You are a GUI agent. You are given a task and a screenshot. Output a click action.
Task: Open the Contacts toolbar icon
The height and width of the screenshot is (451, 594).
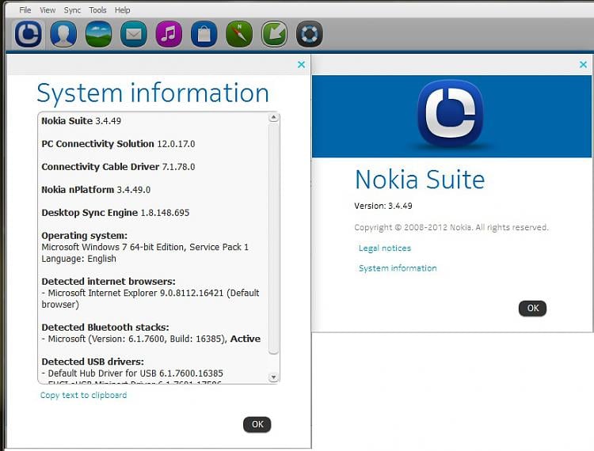(63, 34)
